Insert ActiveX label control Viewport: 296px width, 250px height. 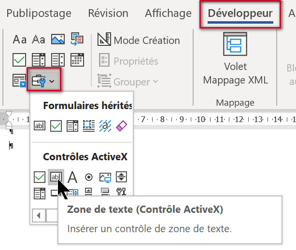(x=72, y=177)
